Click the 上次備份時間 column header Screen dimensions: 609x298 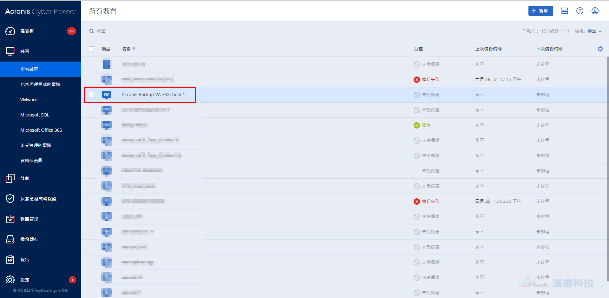[488, 49]
